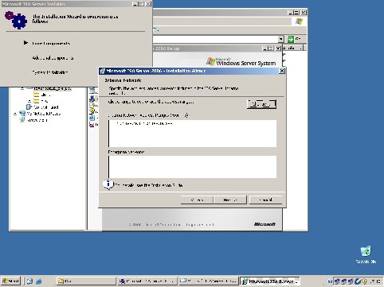Click the yellow shield tray icon
This screenshot has width=384, height=287.
[364, 281]
